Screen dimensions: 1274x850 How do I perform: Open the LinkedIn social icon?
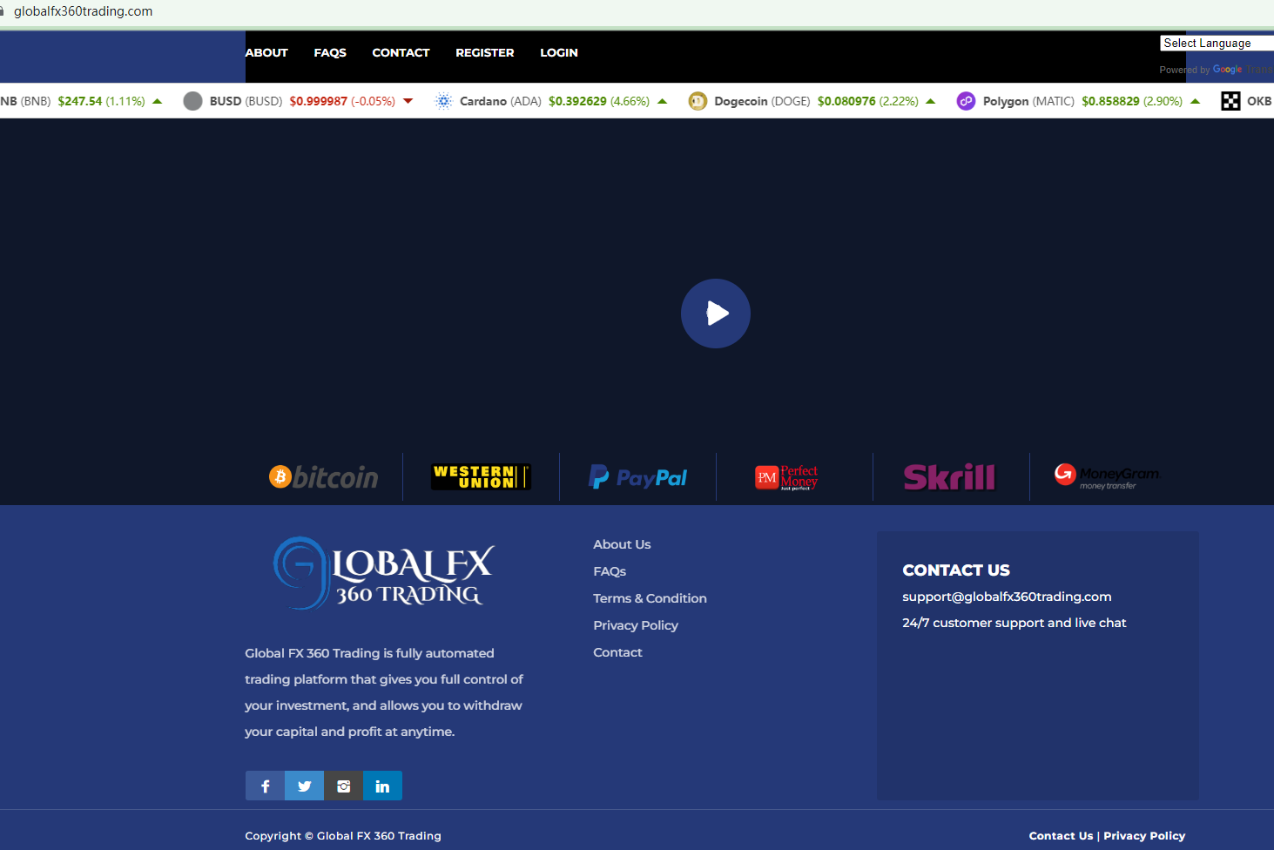coord(382,786)
